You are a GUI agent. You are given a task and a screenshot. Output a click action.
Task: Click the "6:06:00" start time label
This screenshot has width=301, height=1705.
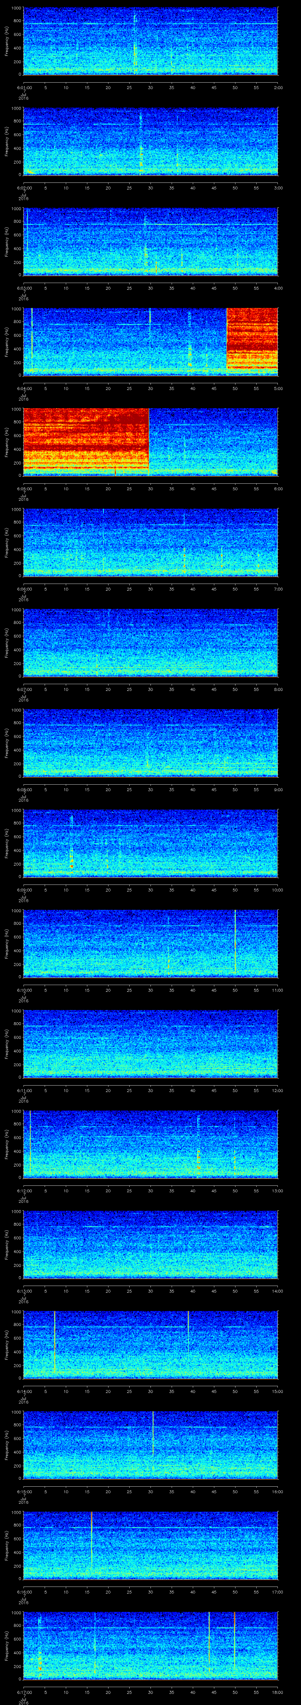pyautogui.click(x=24, y=589)
